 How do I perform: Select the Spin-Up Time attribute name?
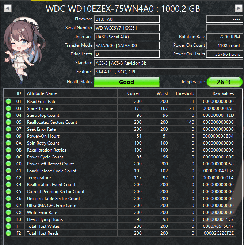pyautogui.click(x=40, y=108)
